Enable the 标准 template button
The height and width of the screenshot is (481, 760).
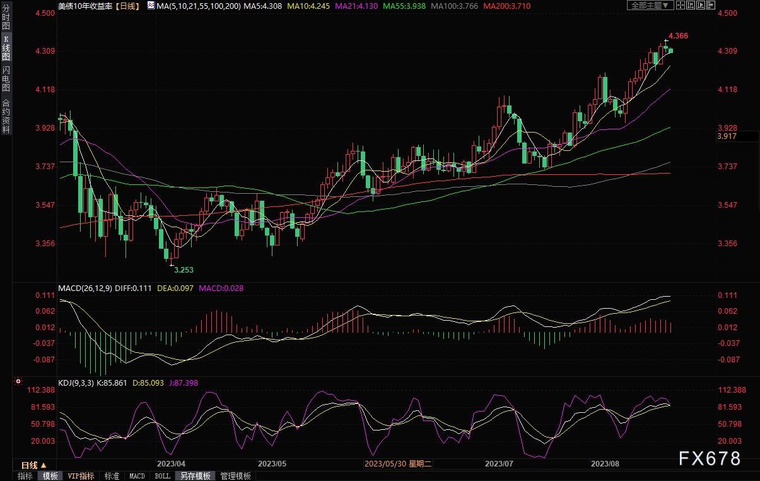click(112, 476)
